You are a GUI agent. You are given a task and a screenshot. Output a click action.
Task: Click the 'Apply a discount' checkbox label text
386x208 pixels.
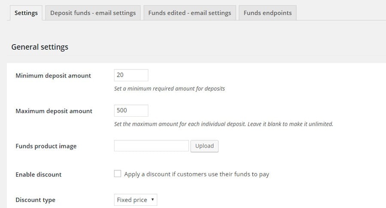click(196, 174)
